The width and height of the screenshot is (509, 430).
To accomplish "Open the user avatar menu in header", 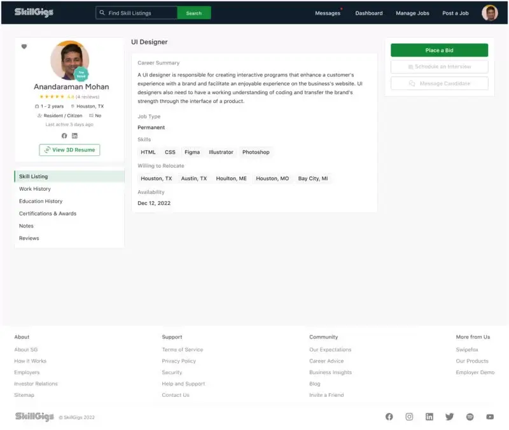I will (489, 13).
